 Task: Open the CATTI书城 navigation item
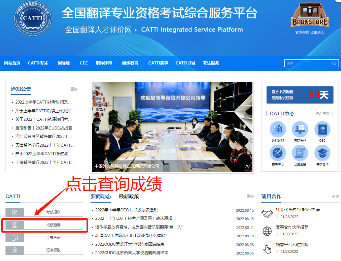click(185, 63)
